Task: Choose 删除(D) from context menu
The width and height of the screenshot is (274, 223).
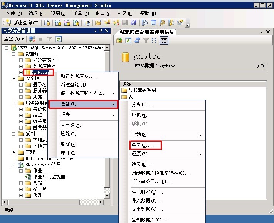Action: [83, 134]
